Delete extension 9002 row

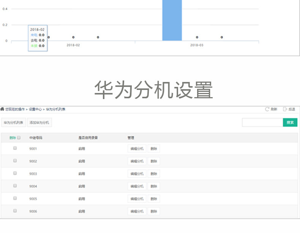pyautogui.click(x=154, y=161)
